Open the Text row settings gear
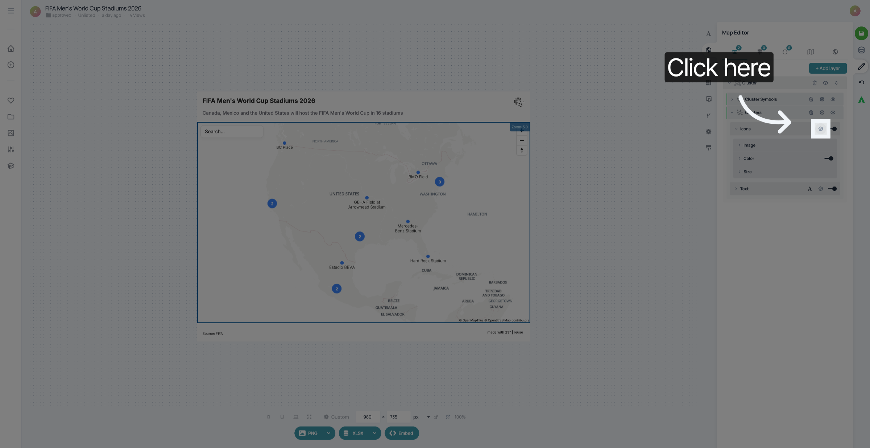Screen dimensions: 870x448 [x=821, y=189]
